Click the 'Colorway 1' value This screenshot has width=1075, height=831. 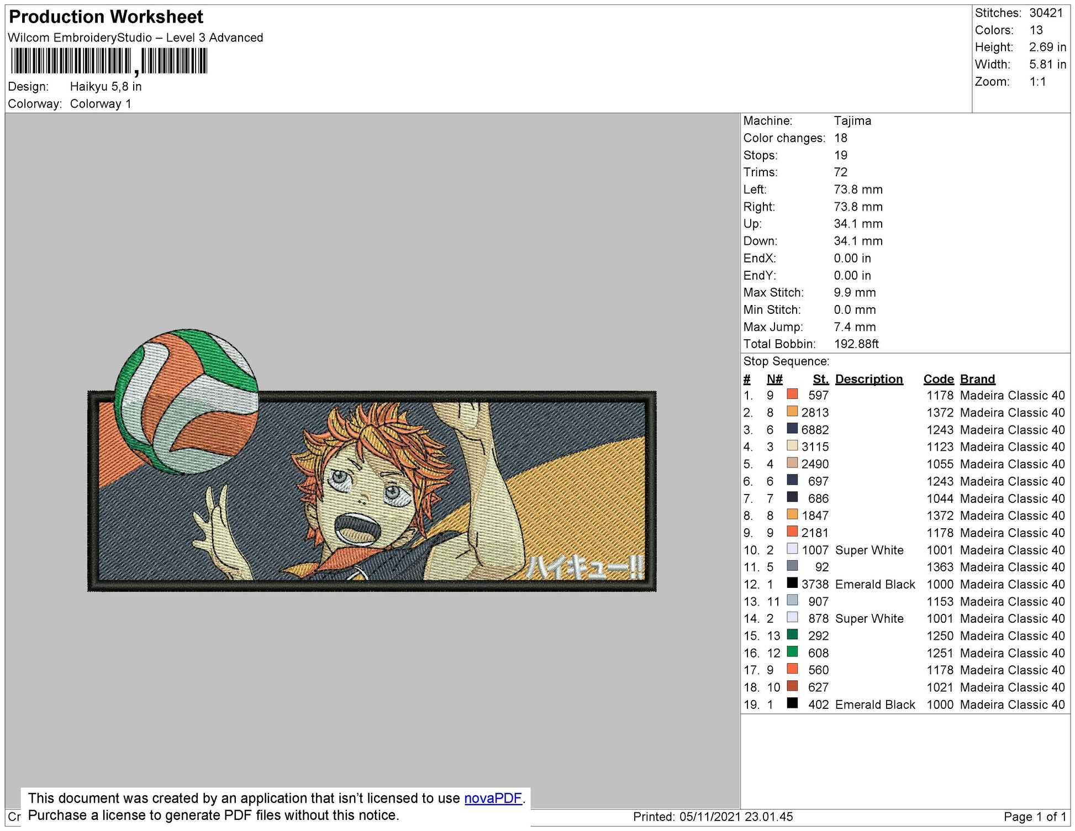[x=101, y=104]
